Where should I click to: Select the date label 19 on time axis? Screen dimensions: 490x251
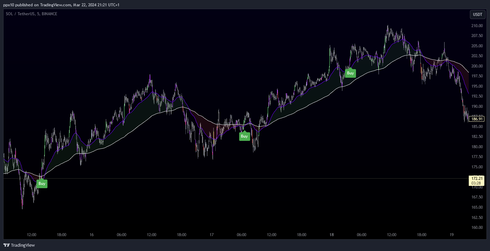[x=452, y=235]
